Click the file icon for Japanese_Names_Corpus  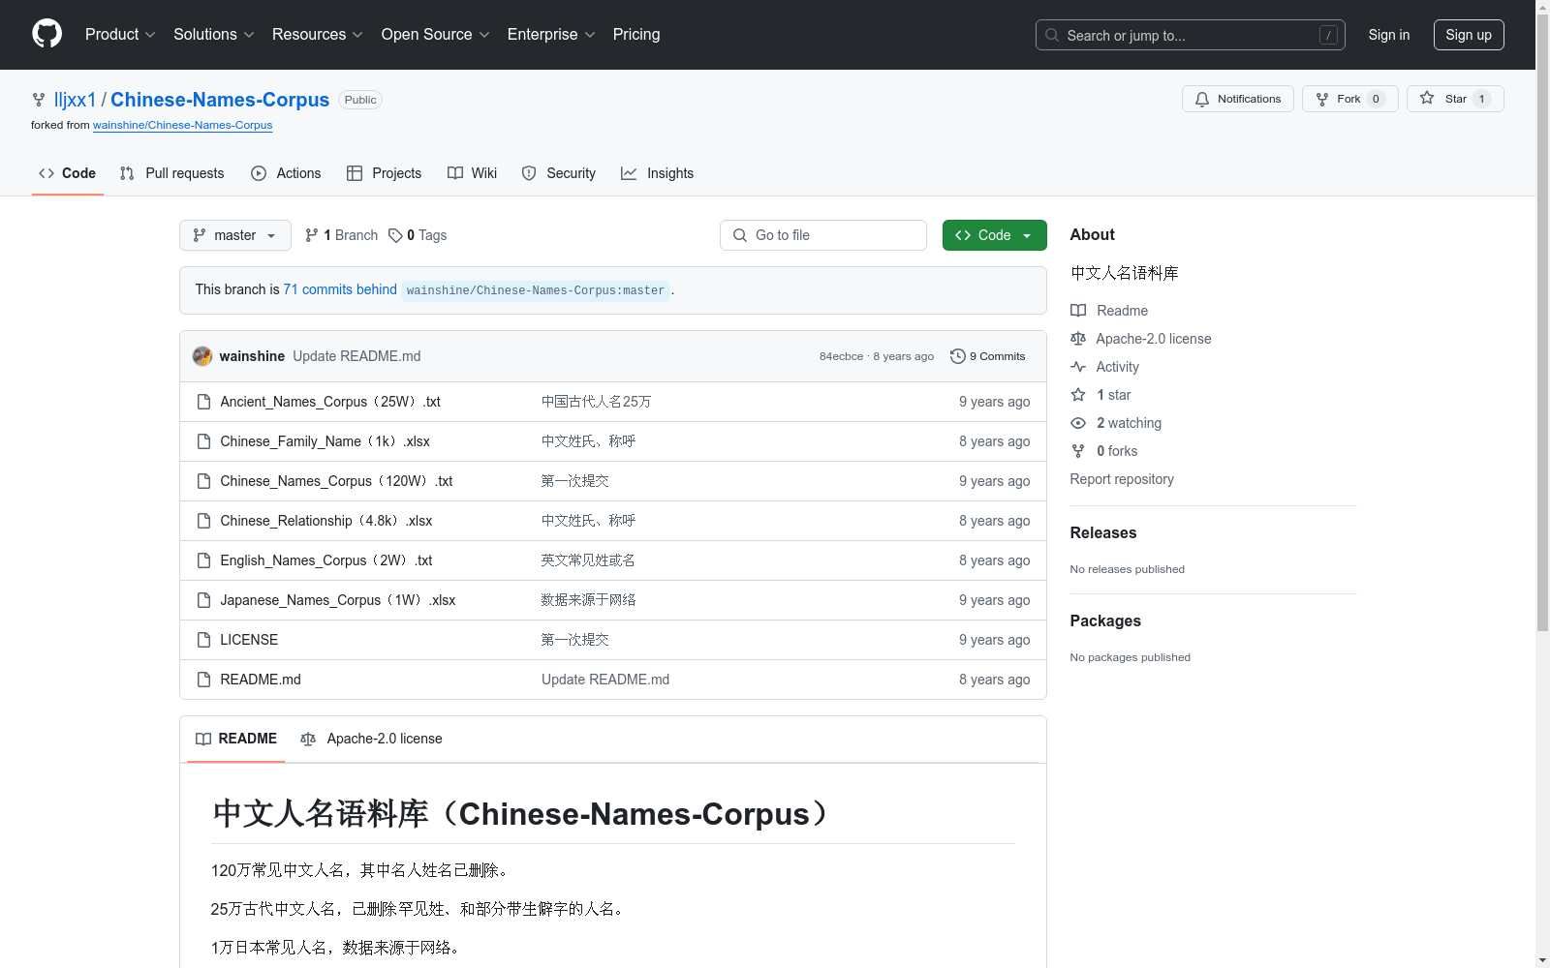203,600
